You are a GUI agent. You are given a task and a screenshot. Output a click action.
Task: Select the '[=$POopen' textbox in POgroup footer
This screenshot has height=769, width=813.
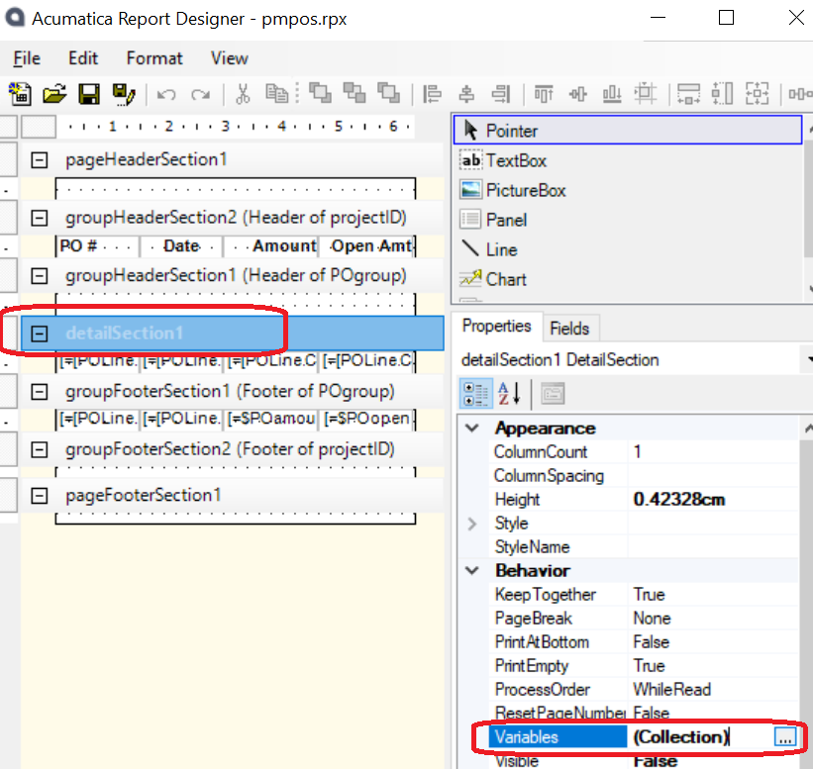pos(367,419)
